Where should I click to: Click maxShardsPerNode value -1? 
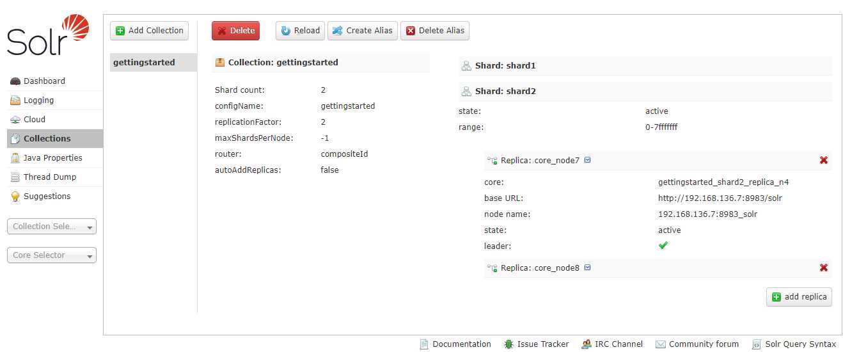click(324, 138)
